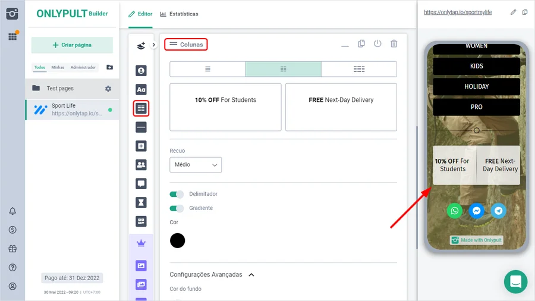Open the Recuo Médio dropdown

pos(196,165)
